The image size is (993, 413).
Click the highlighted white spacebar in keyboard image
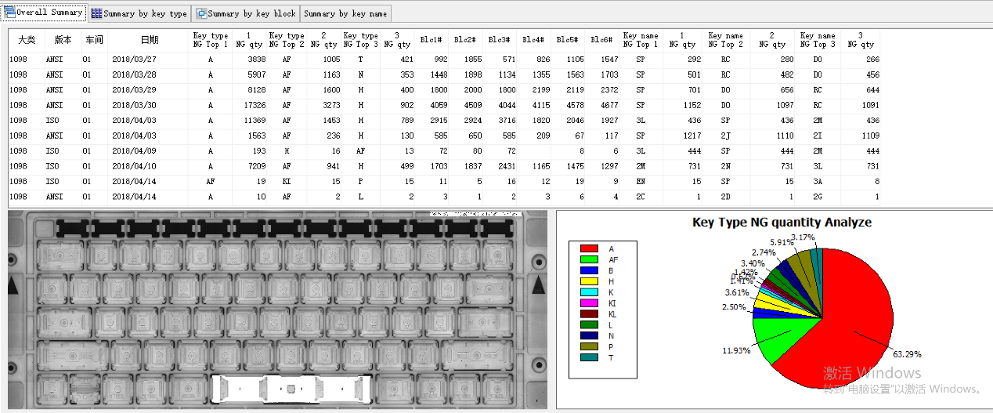(291, 389)
